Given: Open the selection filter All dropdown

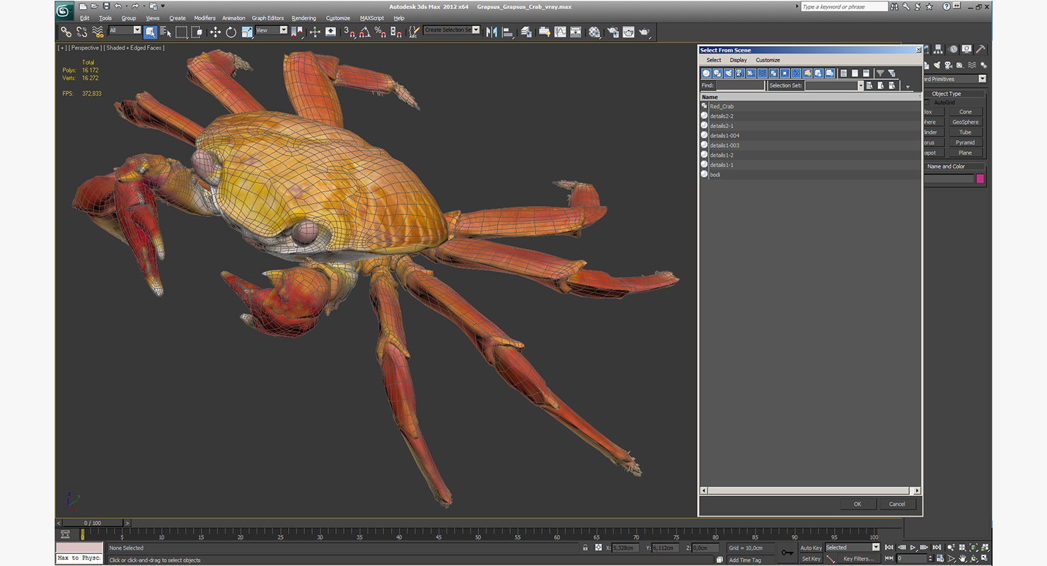Looking at the screenshot, I should 137,30.
